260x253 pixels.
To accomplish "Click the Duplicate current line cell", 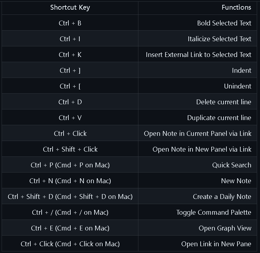I will [x=197, y=117].
